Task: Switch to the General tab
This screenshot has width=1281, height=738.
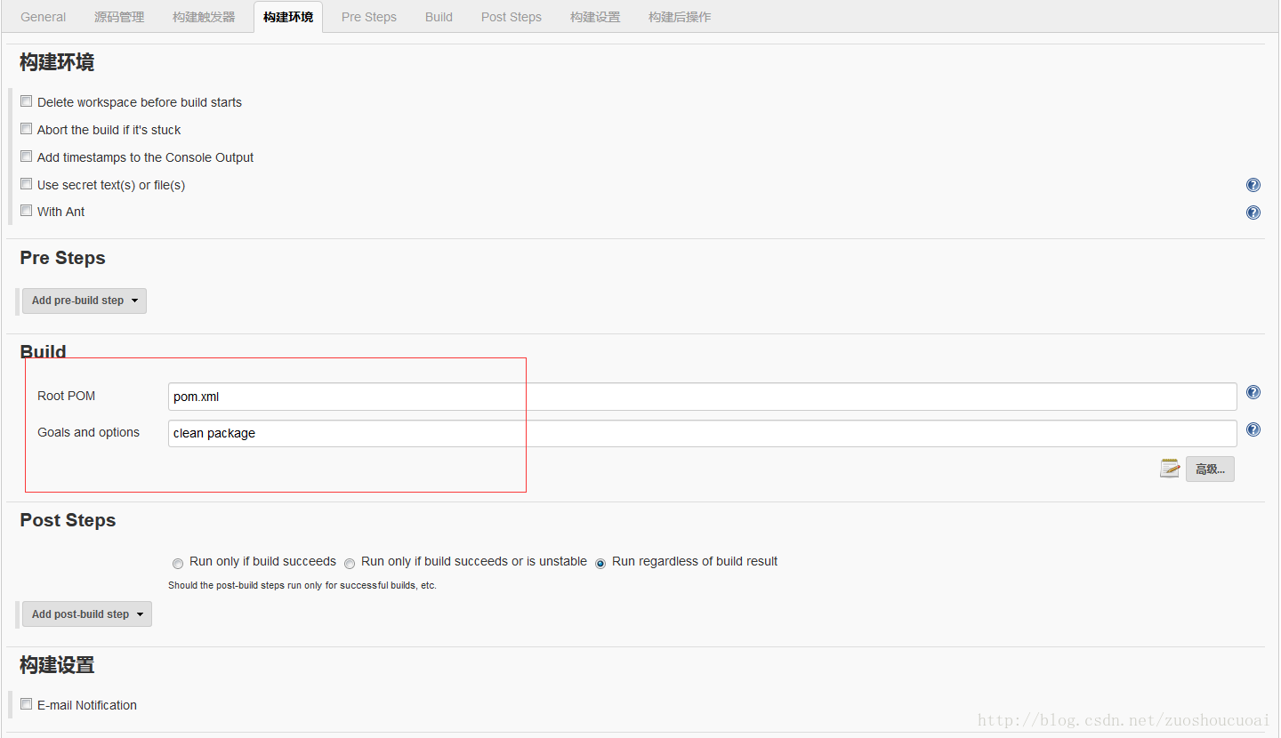Action: pyautogui.click(x=43, y=17)
